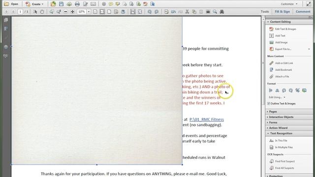Open the Edit Using... dropdown
The width and height of the screenshot is (315, 177).
[x=277, y=97]
